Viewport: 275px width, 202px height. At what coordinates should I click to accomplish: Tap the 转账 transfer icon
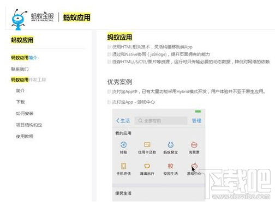point(123,145)
